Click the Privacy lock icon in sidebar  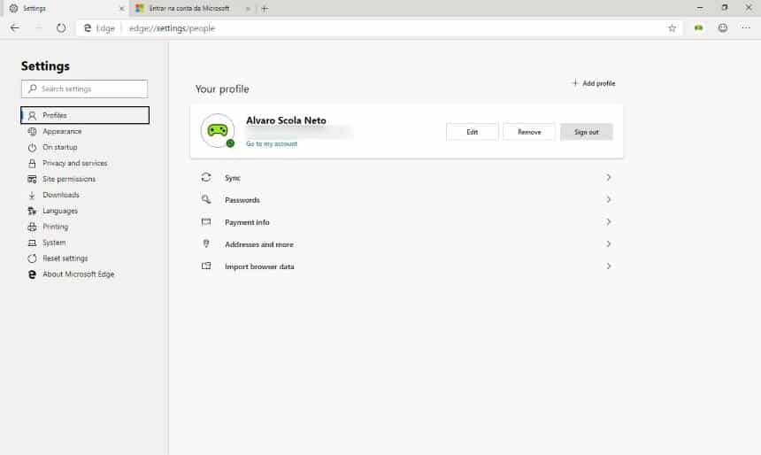click(32, 164)
